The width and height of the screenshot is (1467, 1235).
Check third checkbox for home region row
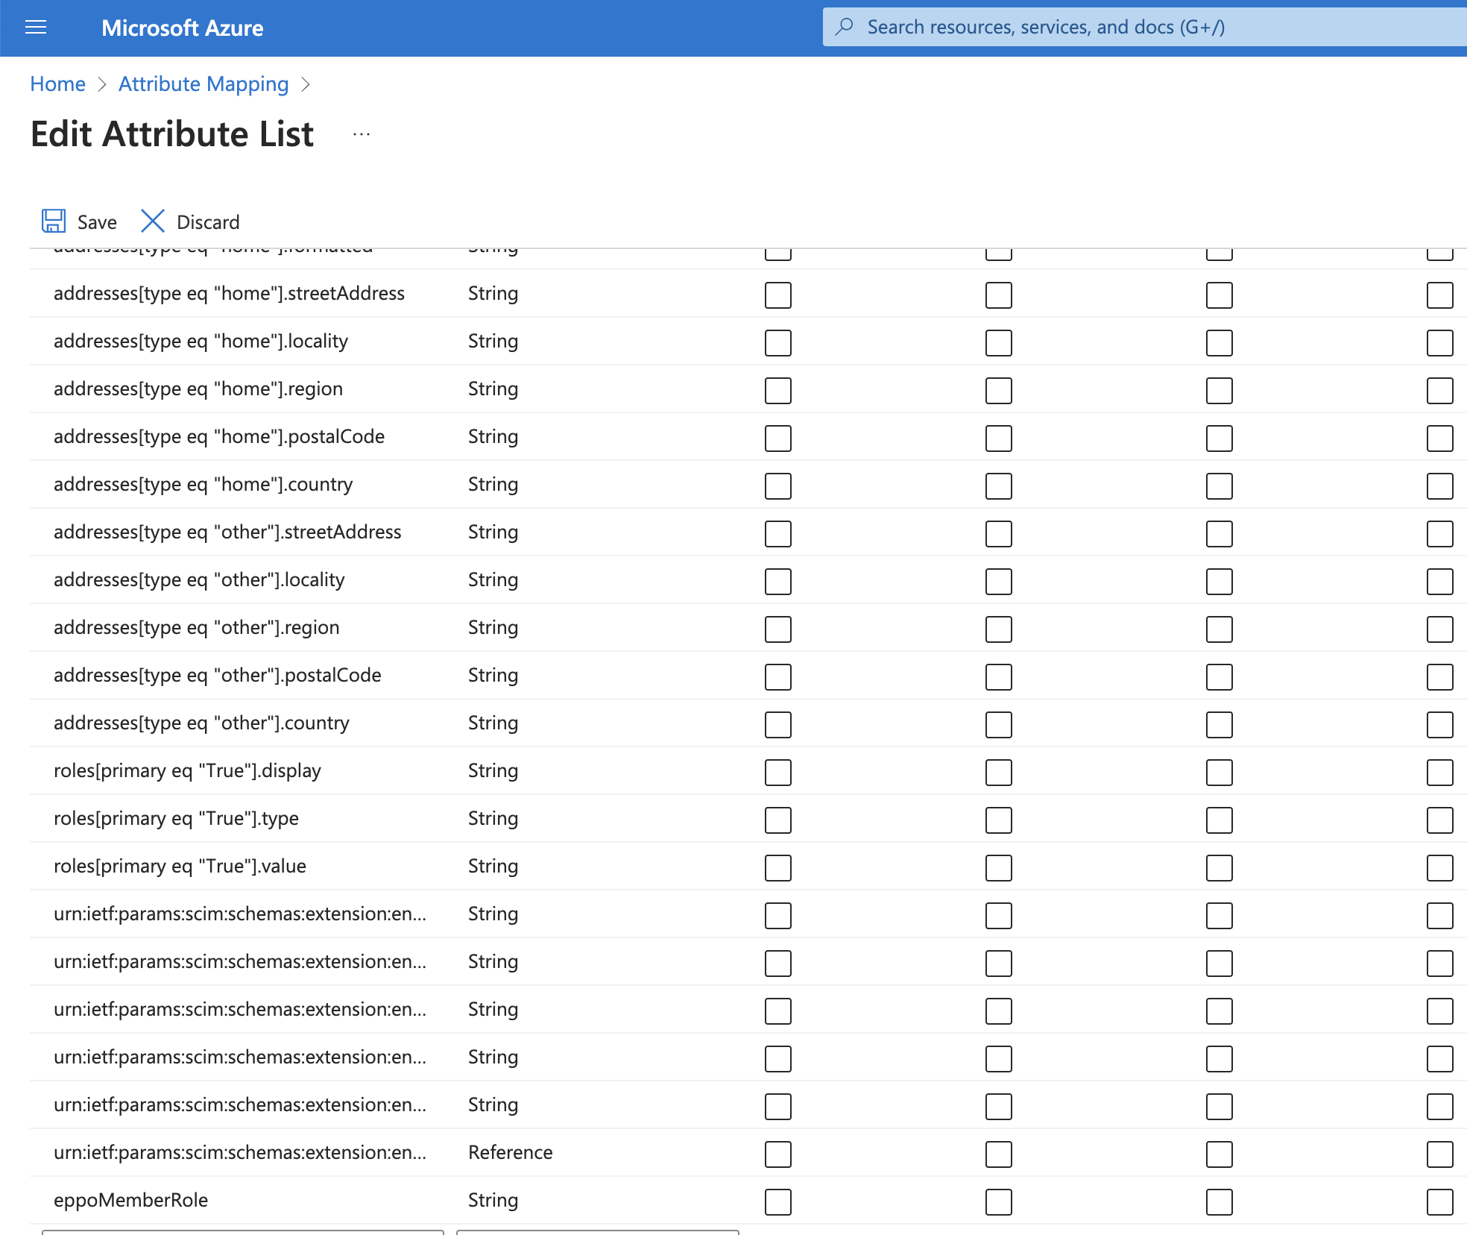[x=1220, y=391]
